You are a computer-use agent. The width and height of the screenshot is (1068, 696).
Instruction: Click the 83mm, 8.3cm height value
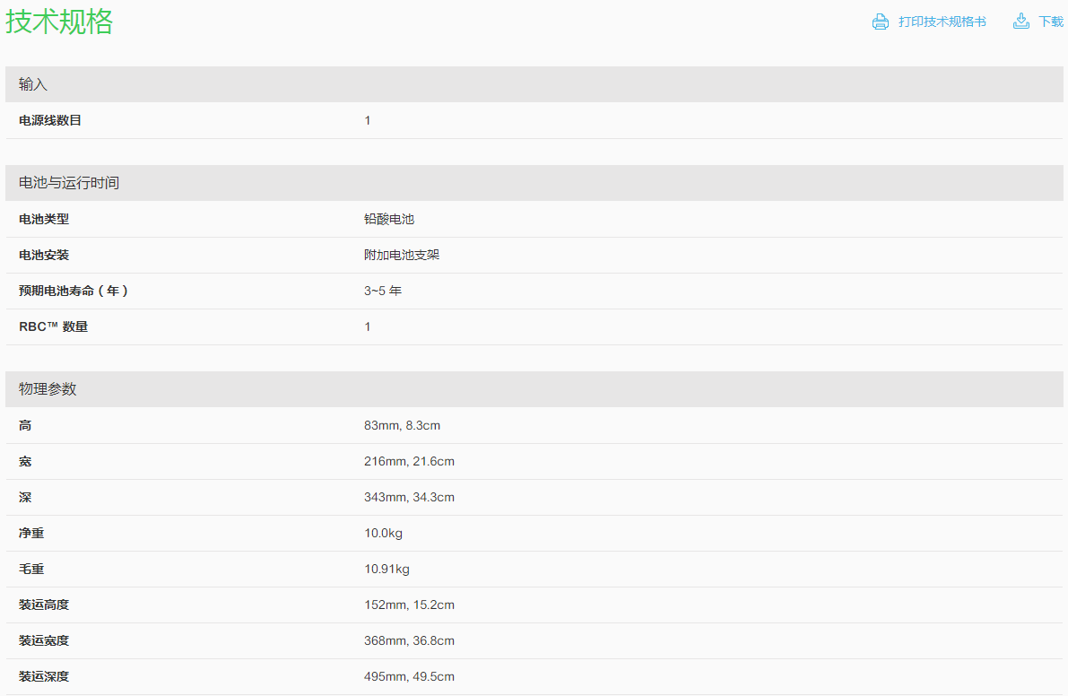[x=402, y=425]
